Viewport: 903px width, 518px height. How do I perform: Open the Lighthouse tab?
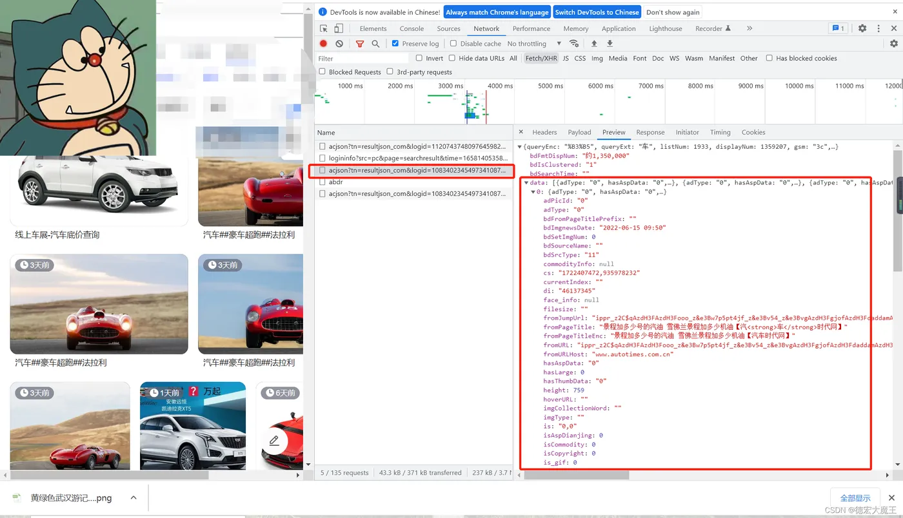666,28
